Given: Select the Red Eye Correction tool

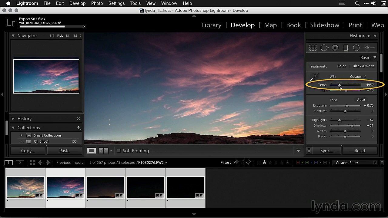Looking at the screenshot, I should [335, 48].
